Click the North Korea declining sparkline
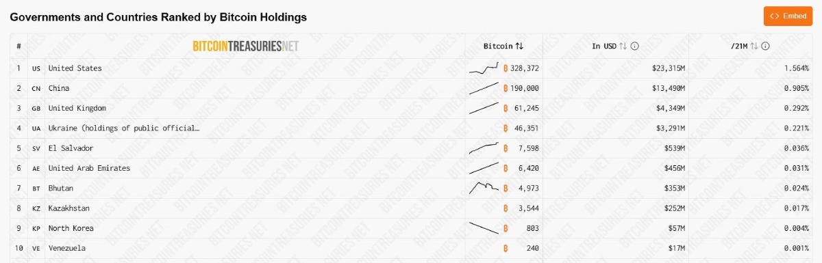822x263 pixels. click(484, 228)
